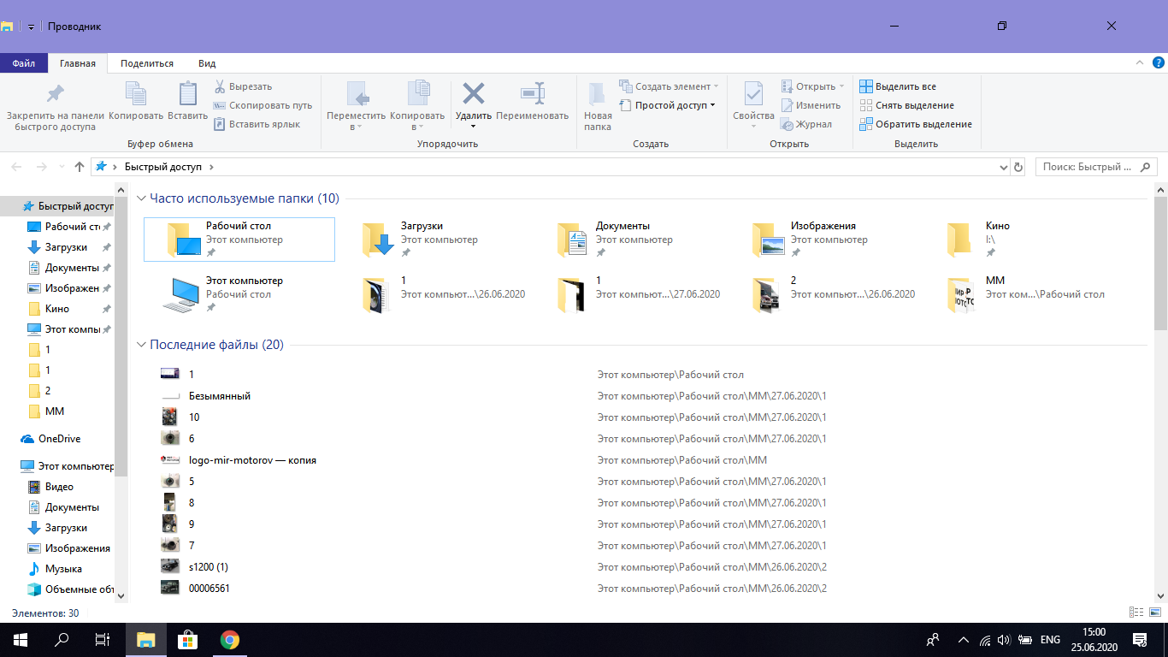Switch to details view layout icon
This screenshot has width=1168, height=657.
pos(1136,613)
